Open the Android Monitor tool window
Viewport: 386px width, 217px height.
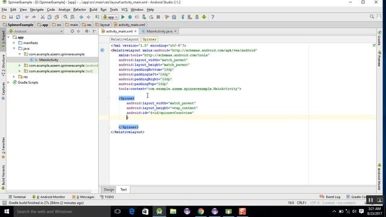coord(48,197)
